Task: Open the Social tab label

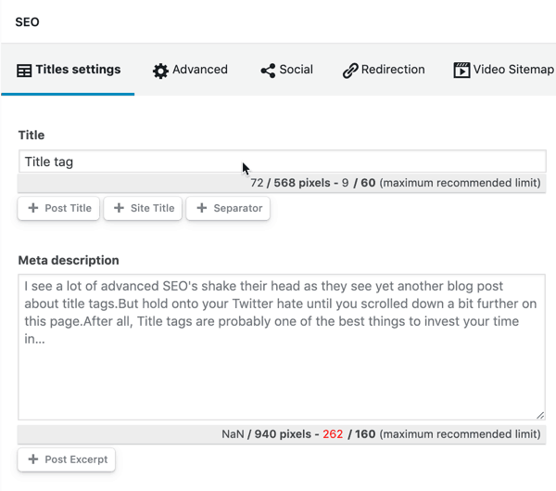Action: (296, 70)
